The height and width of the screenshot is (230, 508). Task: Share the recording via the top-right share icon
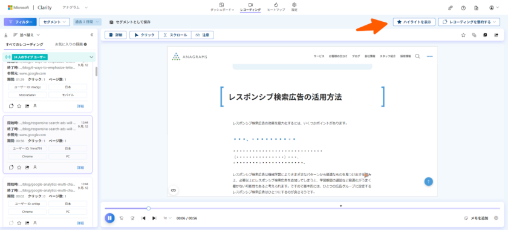pos(496,35)
